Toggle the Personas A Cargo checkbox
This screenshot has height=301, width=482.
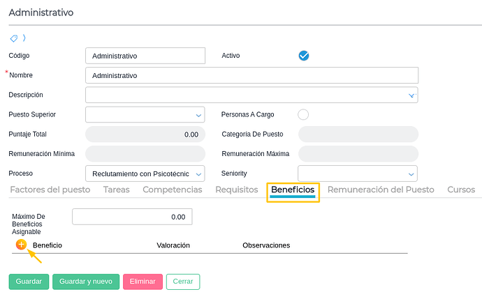(303, 114)
